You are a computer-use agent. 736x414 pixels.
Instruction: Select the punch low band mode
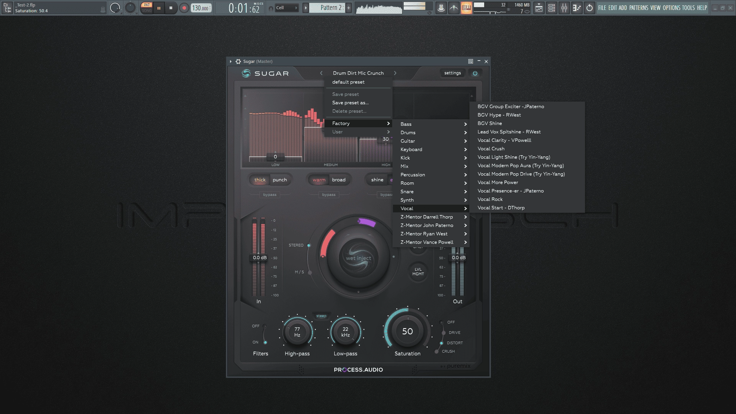[280, 180]
